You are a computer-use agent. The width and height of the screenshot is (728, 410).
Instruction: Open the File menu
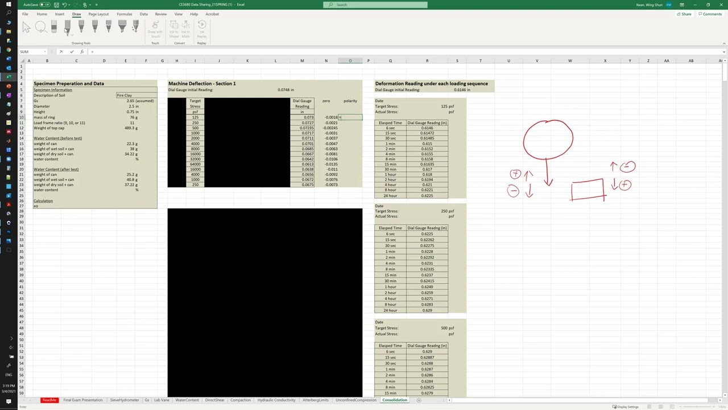[x=25, y=14]
